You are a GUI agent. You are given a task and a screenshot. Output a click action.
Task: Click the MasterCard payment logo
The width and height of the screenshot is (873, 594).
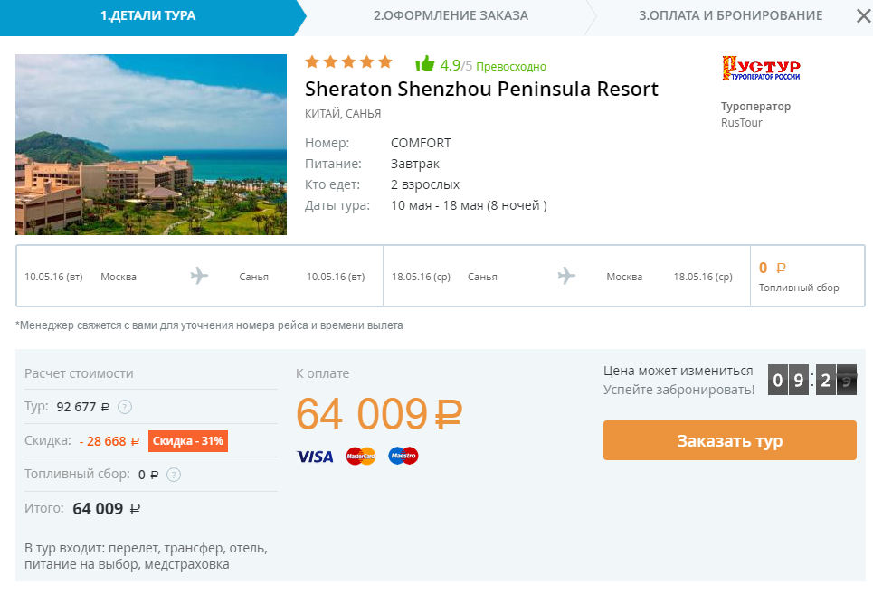[x=361, y=456]
